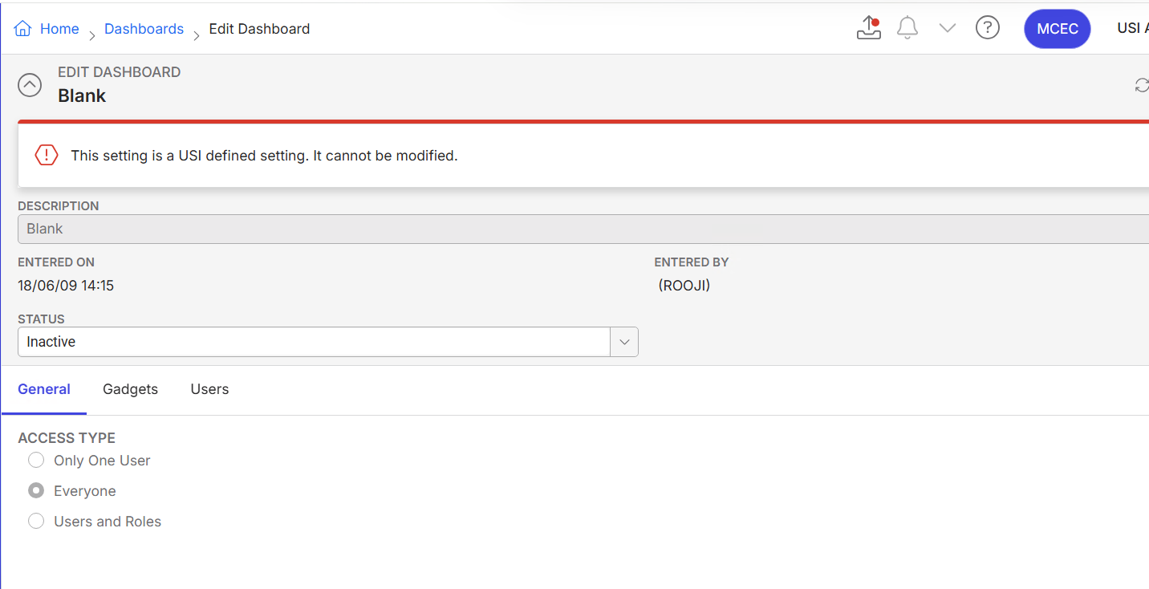This screenshot has width=1149, height=589.
Task: Open the help question mark icon
Action: click(x=988, y=28)
